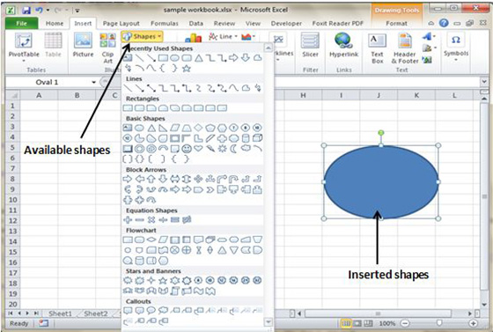The width and height of the screenshot is (493, 332).
Task: Select the straight line in Lines section
Action: 128,88
